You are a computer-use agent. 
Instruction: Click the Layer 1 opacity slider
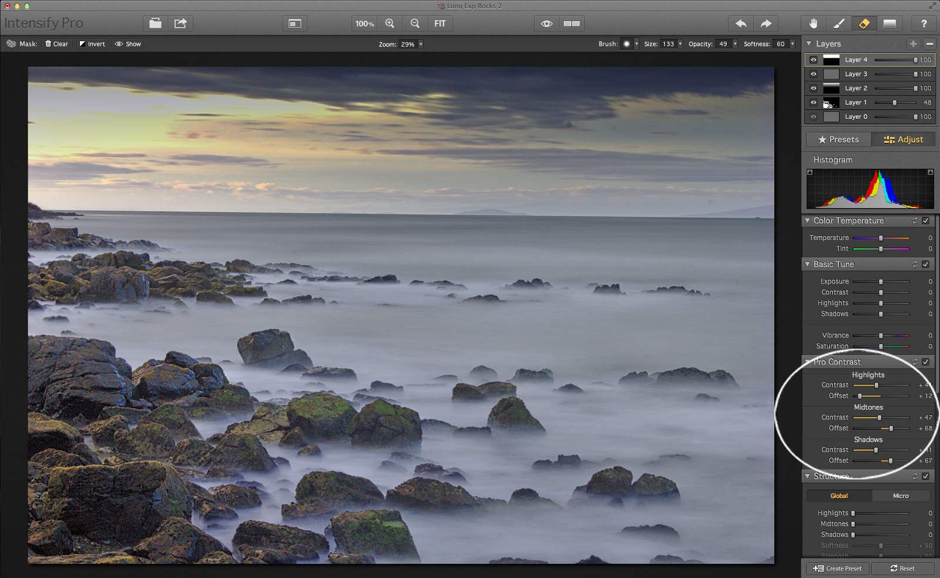pos(895,103)
